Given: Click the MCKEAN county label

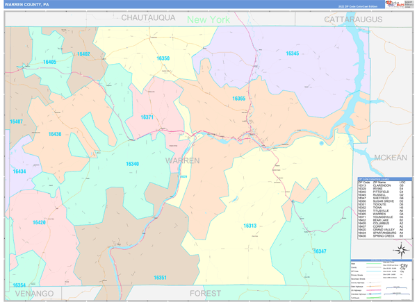Looking at the screenshot, I should [x=390, y=158].
